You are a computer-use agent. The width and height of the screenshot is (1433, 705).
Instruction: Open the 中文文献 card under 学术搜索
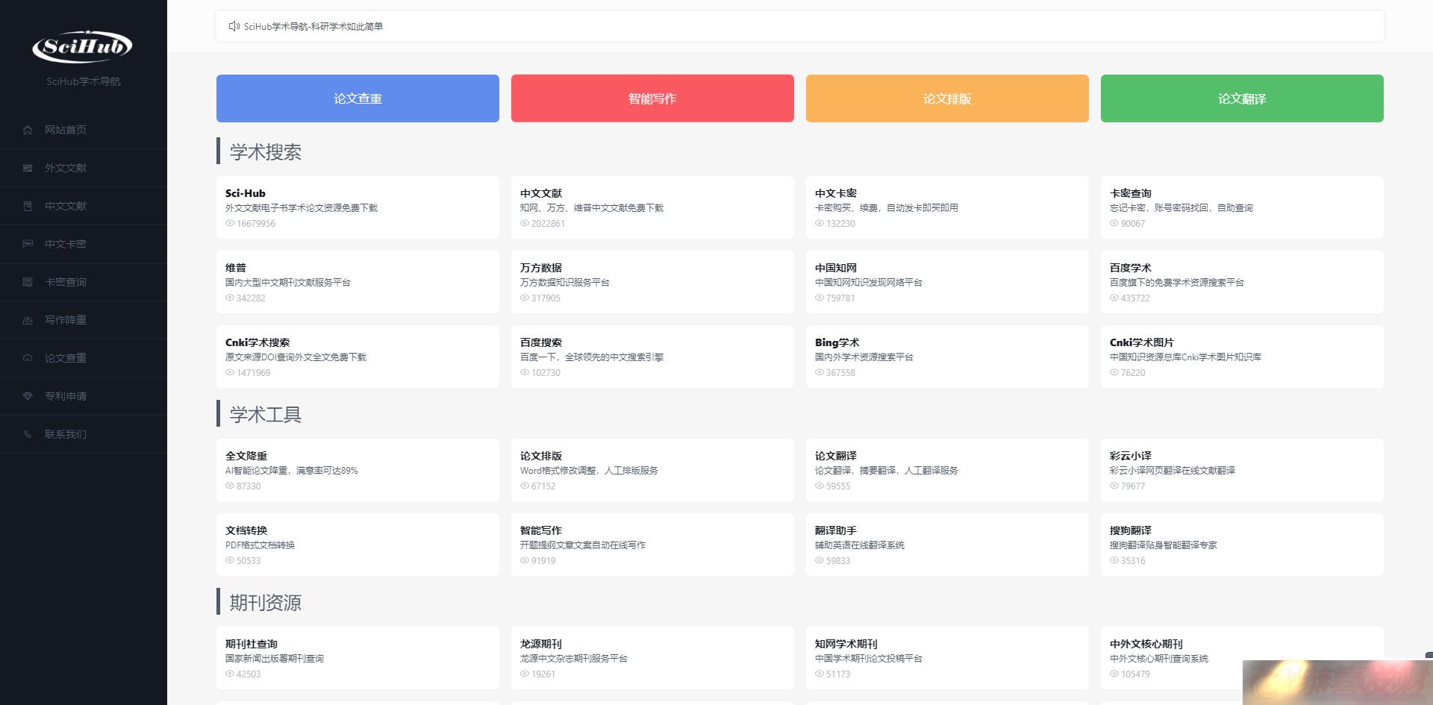click(x=652, y=207)
